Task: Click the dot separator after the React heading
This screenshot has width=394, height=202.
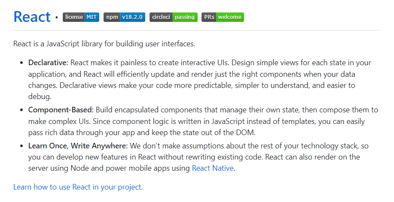Action: click(x=57, y=18)
